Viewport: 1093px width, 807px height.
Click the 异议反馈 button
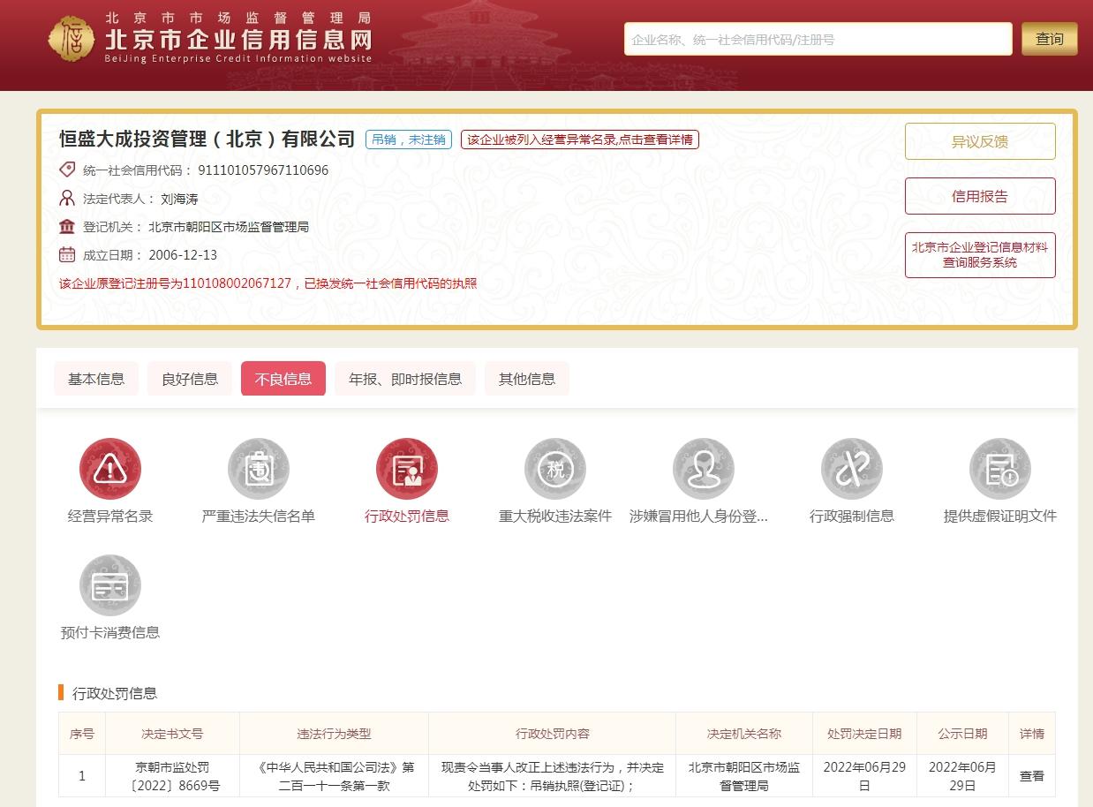(980, 141)
